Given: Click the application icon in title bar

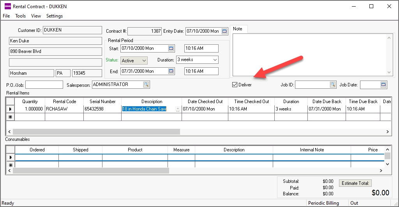Looking at the screenshot, I should tap(7, 6).
